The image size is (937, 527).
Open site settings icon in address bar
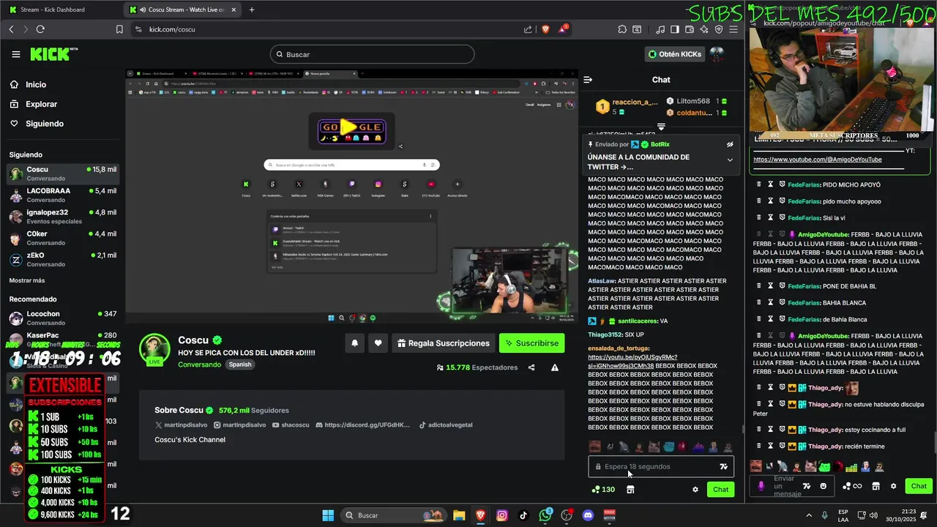[138, 29]
